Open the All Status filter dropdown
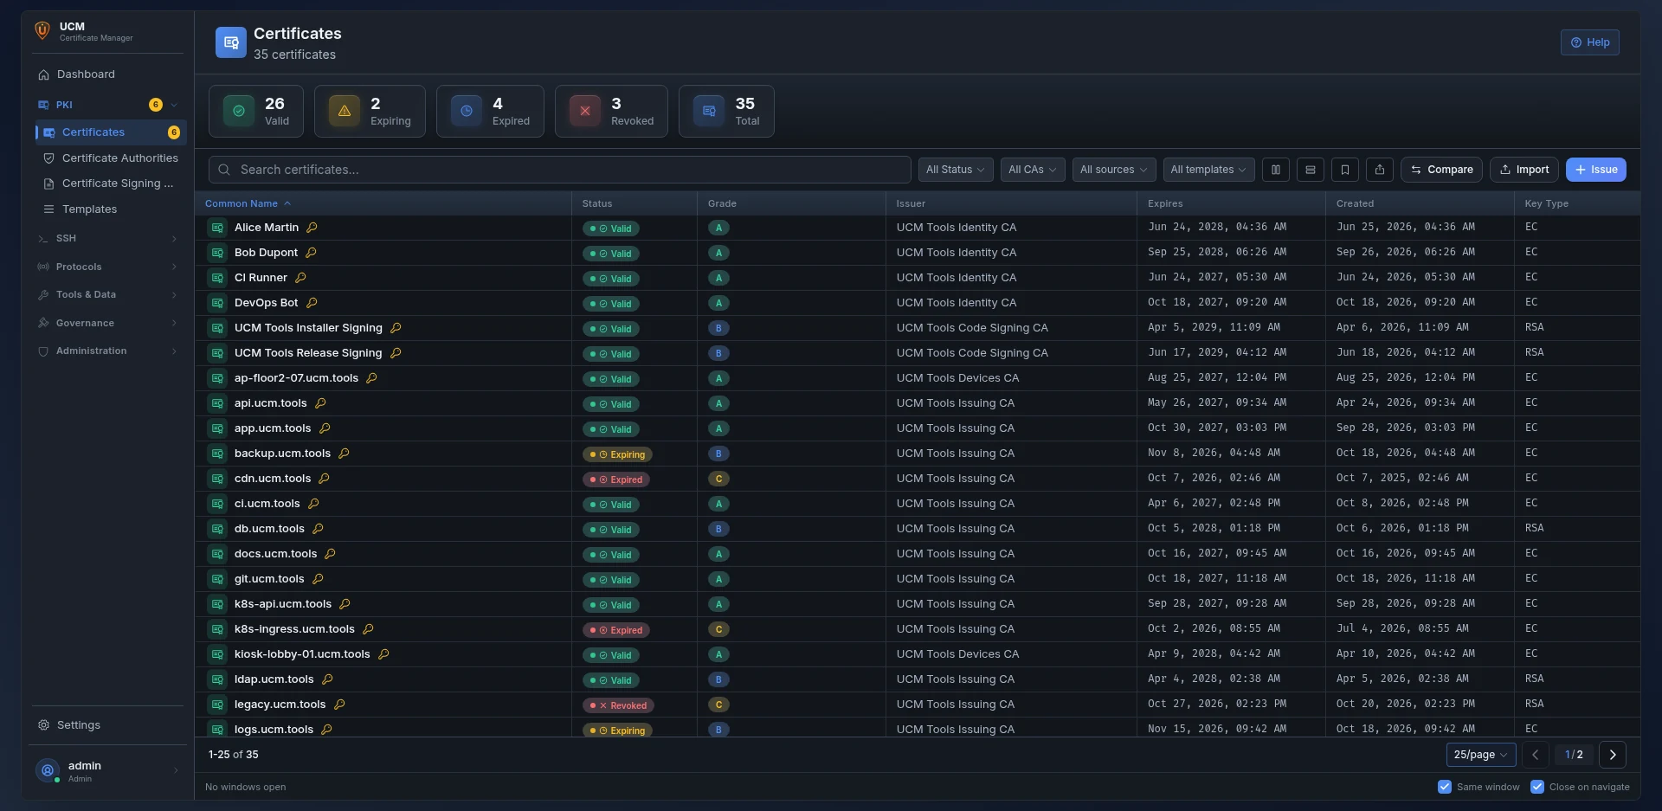Screen dimensions: 1662x811 tap(956, 170)
